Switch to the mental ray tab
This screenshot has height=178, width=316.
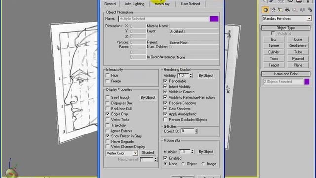coord(162,4)
